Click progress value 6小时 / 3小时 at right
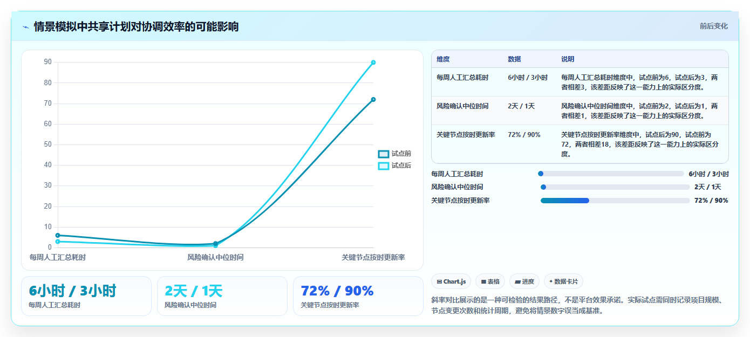This screenshot has width=750, height=337. pyautogui.click(x=708, y=174)
